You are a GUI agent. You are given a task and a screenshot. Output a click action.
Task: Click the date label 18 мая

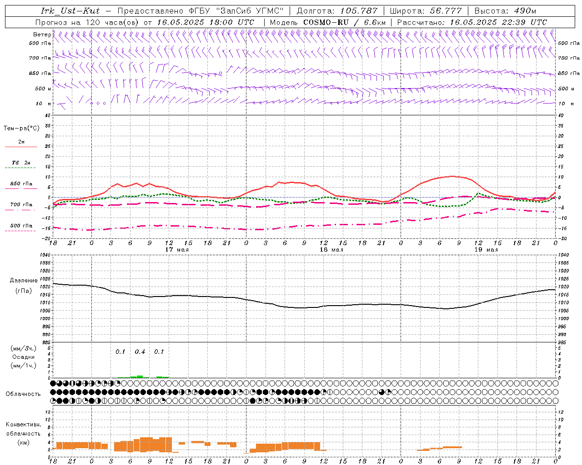tap(331, 250)
